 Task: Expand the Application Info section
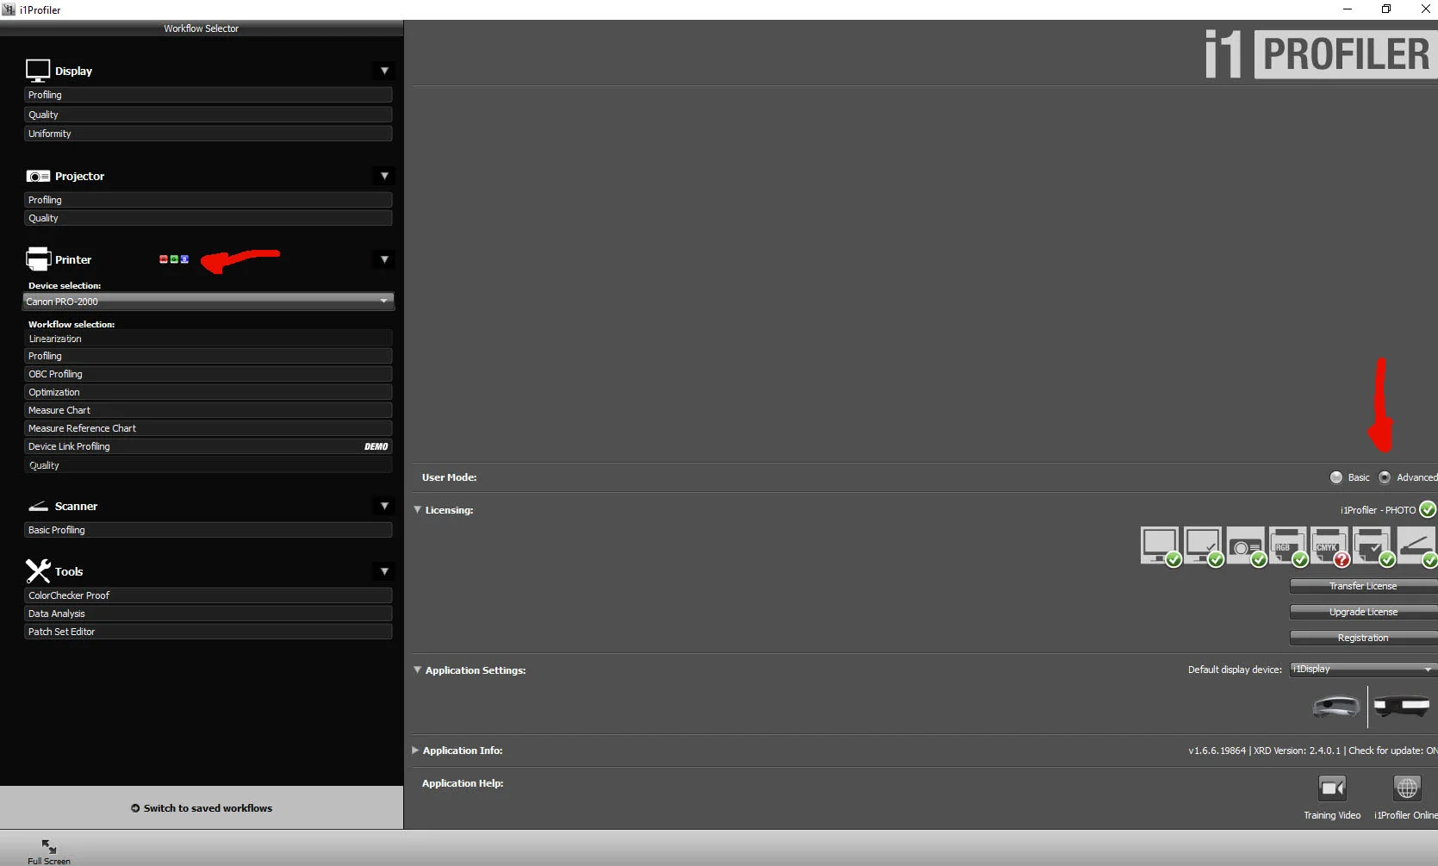tap(415, 750)
